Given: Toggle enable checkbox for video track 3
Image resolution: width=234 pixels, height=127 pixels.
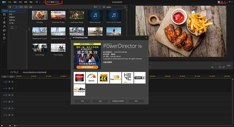Looking at the screenshot, I should click(x=9, y=108).
